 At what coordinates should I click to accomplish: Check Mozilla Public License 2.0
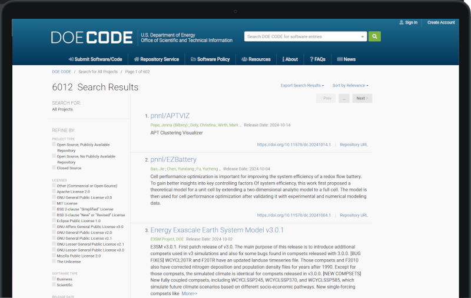[54, 256]
